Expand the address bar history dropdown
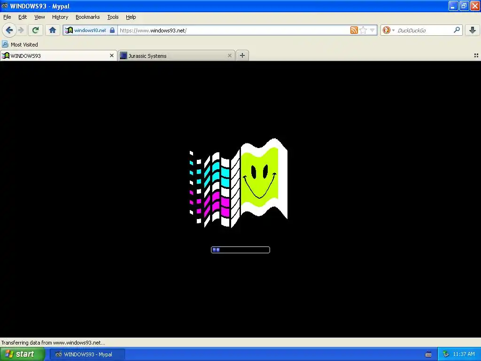This screenshot has height=361, width=481. 372,30
